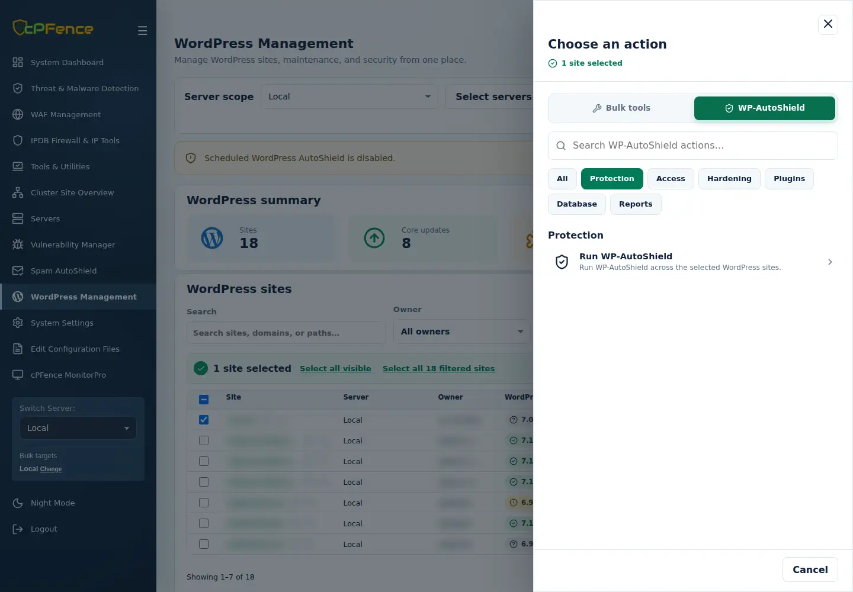This screenshot has height=592, width=853.
Task: Expand the All owners dropdown
Action: coord(462,332)
